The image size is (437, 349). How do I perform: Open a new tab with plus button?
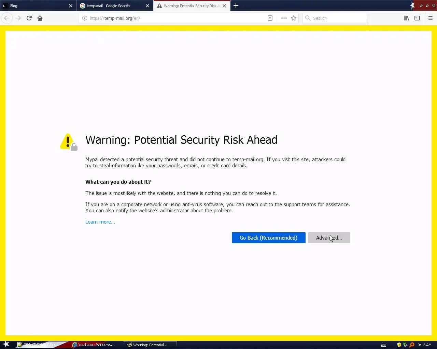point(236,5)
